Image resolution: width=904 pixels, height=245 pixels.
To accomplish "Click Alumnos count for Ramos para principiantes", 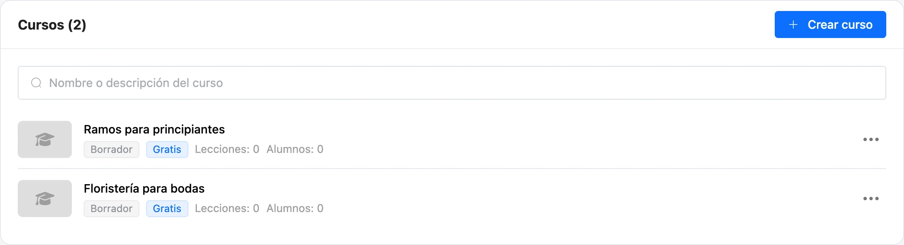I will click(295, 149).
